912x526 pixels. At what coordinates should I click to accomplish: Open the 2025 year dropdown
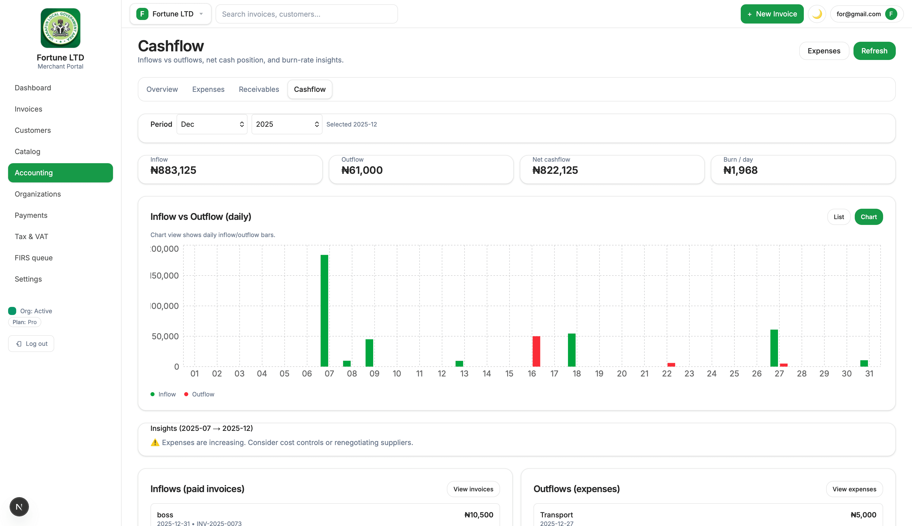(287, 124)
